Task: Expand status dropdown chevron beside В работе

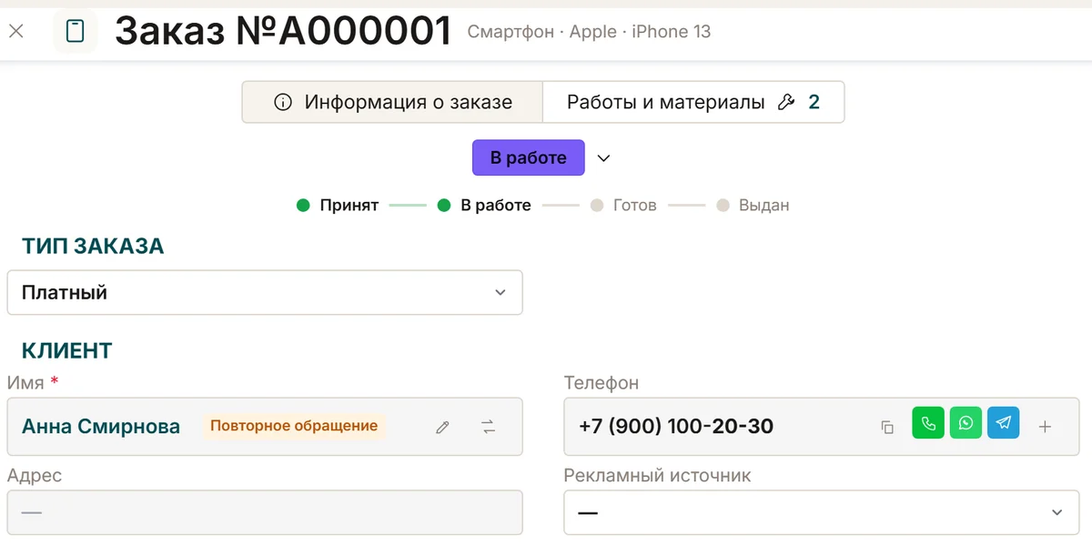Action: (x=603, y=157)
